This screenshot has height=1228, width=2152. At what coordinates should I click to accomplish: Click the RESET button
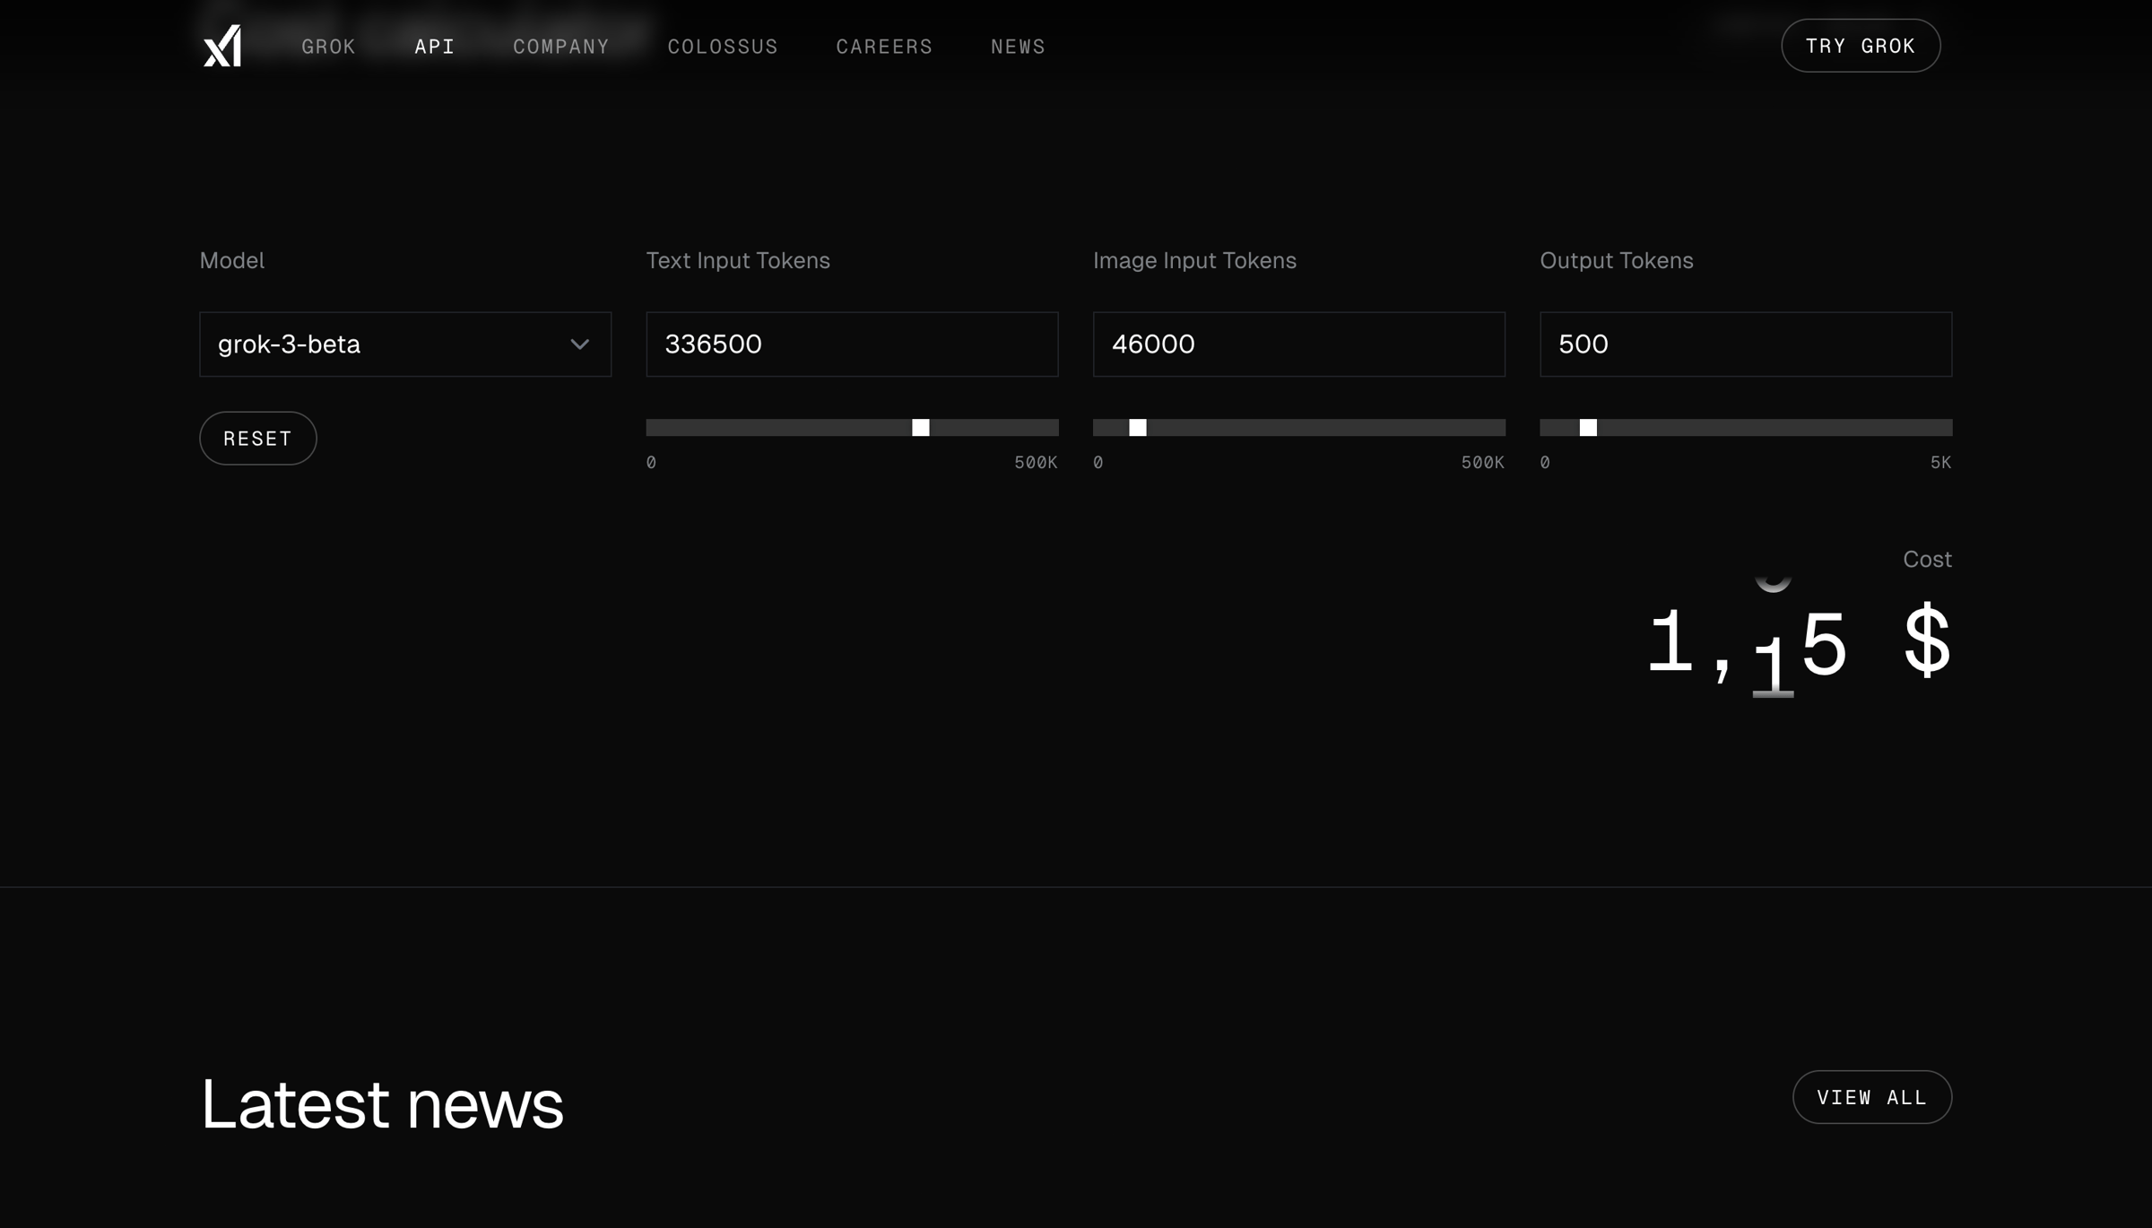(x=258, y=439)
